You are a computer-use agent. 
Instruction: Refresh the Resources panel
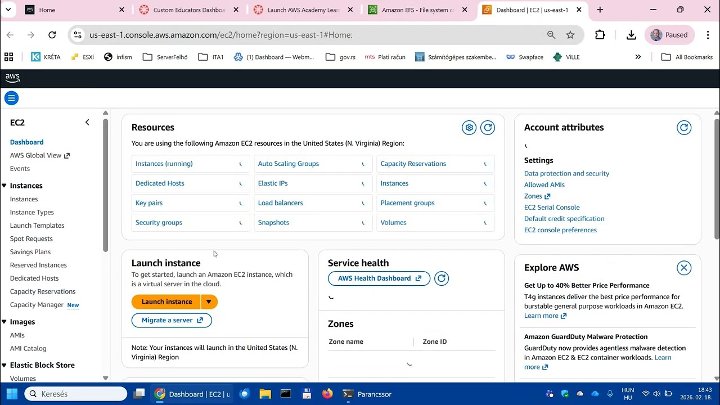pyautogui.click(x=488, y=128)
